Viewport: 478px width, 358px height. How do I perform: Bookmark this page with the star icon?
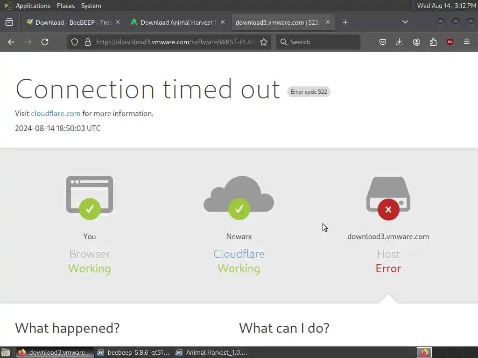coord(264,42)
